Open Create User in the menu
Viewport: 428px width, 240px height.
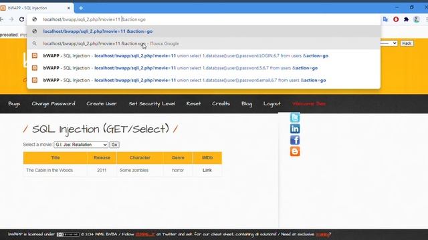point(102,104)
